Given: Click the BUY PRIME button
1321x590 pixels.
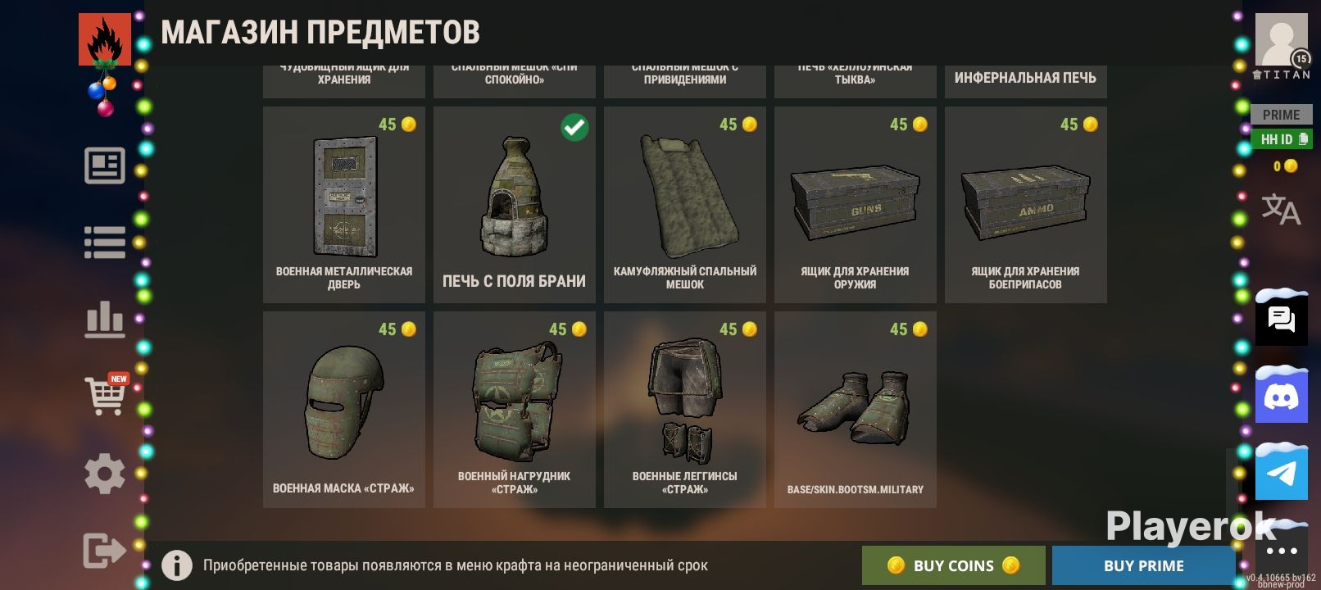Looking at the screenshot, I should click(1144, 565).
